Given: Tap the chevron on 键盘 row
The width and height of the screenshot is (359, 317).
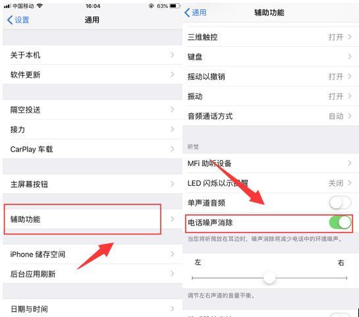Looking at the screenshot, I should pyautogui.click(x=350, y=57).
